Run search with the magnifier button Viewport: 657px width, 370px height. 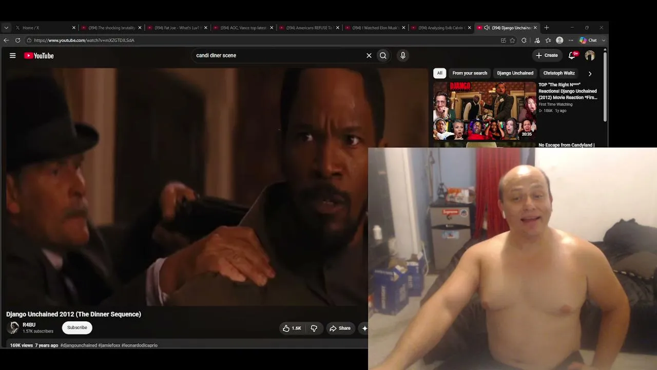383,55
